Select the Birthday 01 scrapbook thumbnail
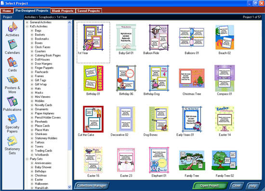Screen dimensions: 265x191 tap(93, 78)
